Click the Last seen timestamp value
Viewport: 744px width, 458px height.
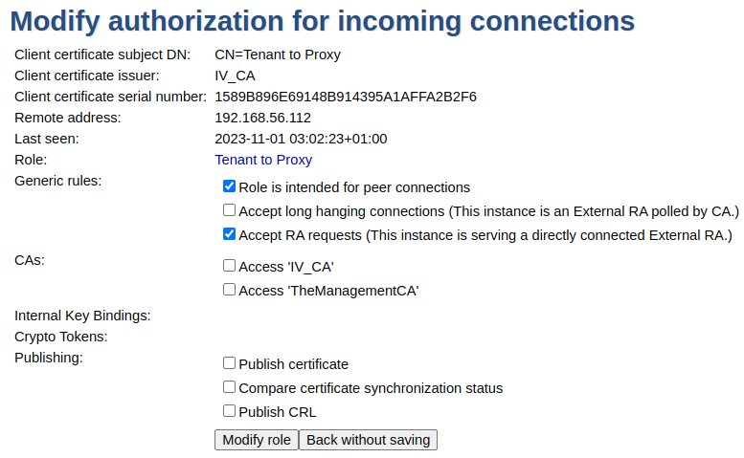tap(301, 139)
